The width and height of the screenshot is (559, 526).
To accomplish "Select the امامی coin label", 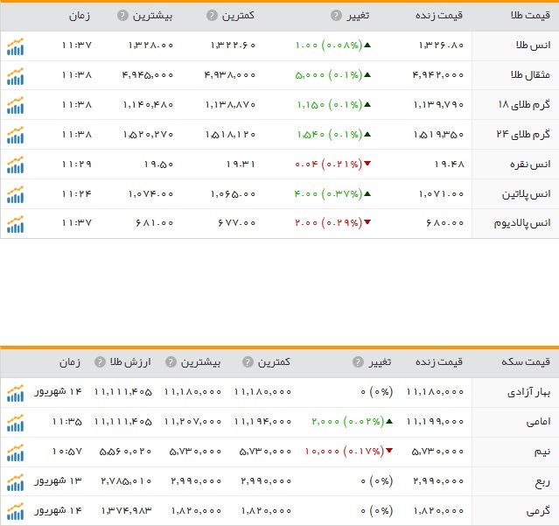I will tap(538, 422).
